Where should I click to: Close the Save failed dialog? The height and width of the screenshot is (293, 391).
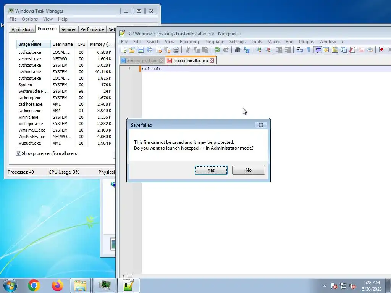pos(261,125)
